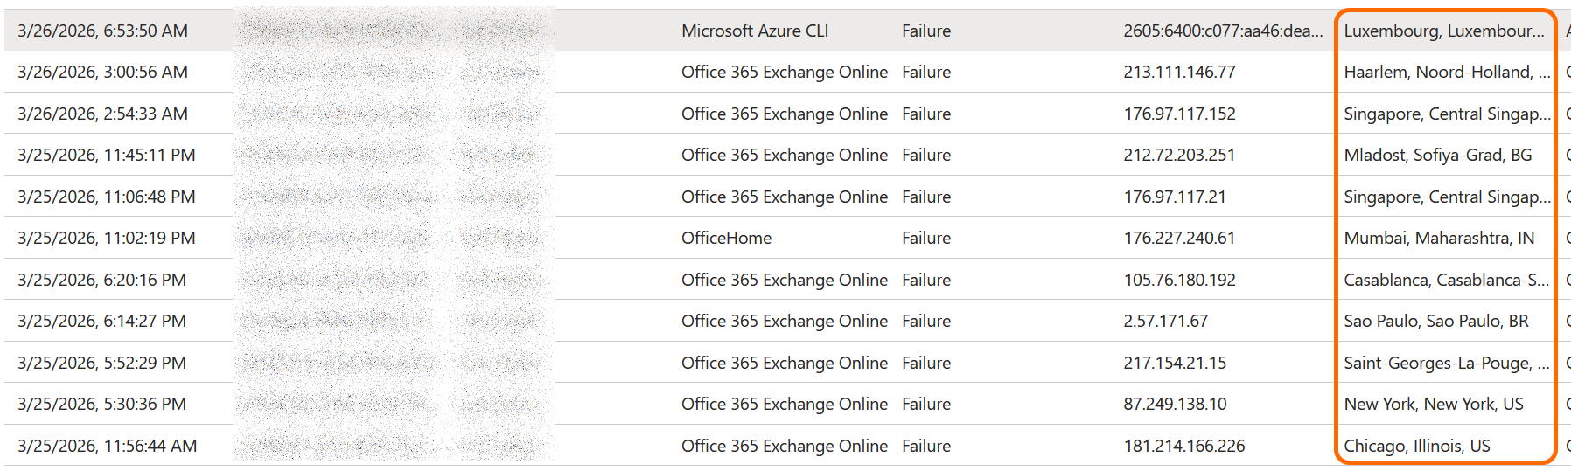Select IP address 213.111.146.77
This screenshot has height=471, width=1571.
(x=1179, y=72)
